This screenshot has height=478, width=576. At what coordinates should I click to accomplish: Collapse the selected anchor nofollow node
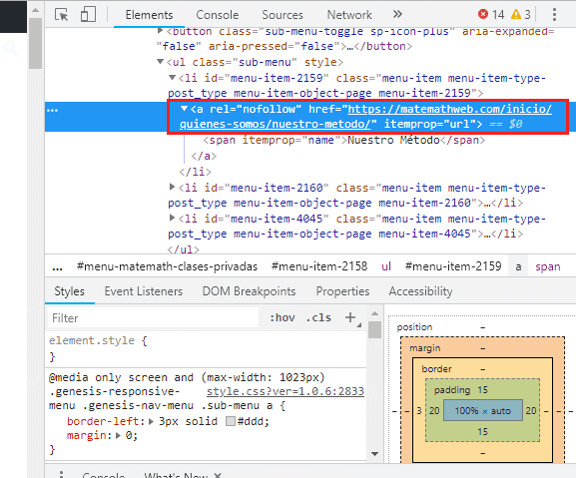pyautogui.click(x=185, y=109)
